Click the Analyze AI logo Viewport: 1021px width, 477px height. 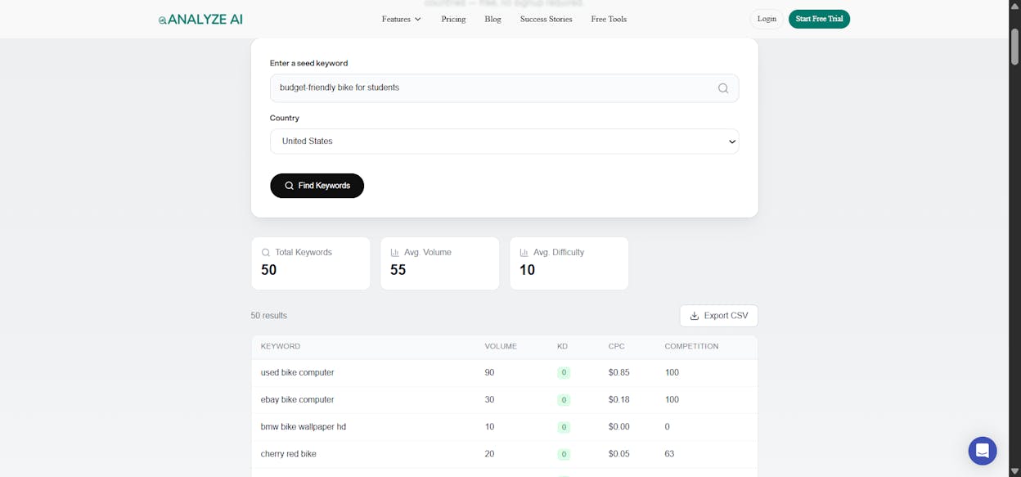click(200, 19)
